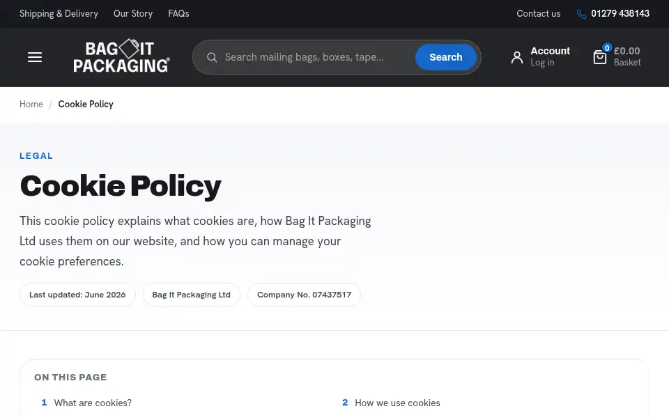This screenshot has height=418, width=669.
Task: Call phone number 01279 438143
Action: pos(620,14)
